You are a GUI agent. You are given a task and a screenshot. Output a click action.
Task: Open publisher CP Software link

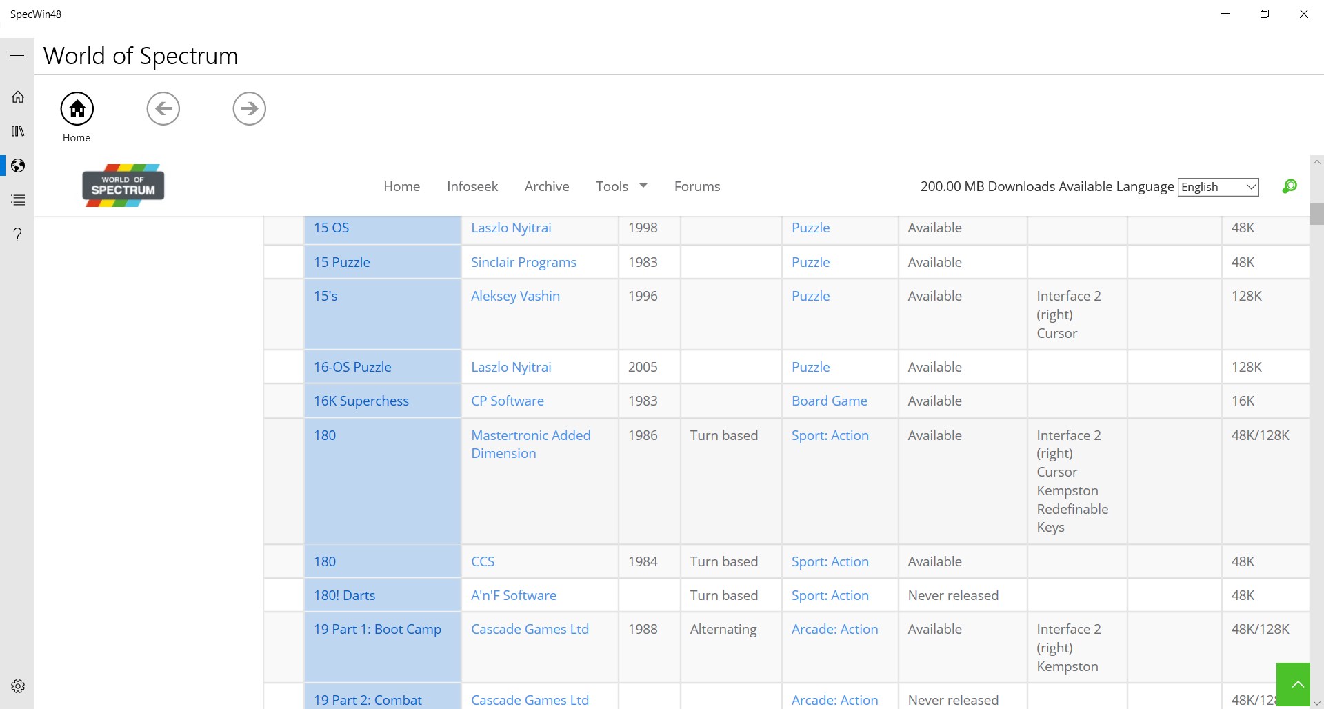click(x=508, y=401)
